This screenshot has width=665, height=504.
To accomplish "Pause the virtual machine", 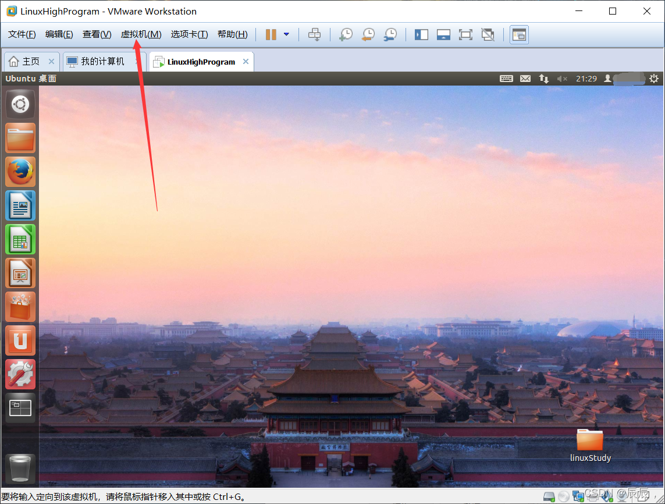I will pyautogui.click(x=271, y=34).
